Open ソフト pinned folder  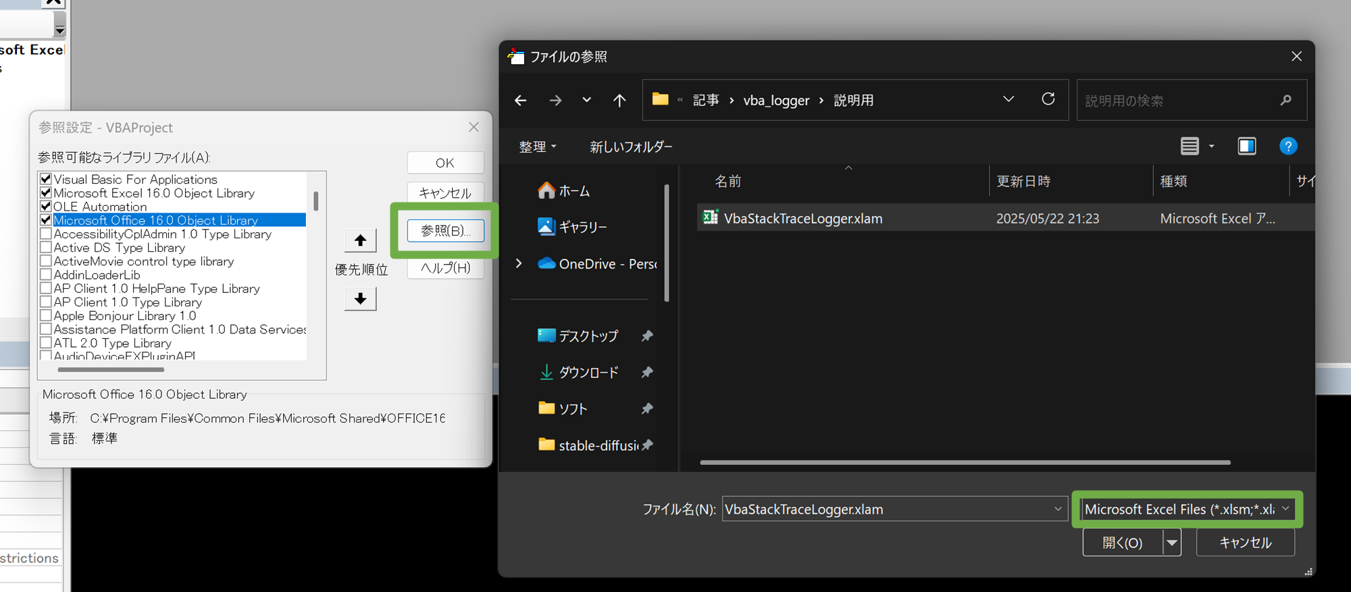563,408
